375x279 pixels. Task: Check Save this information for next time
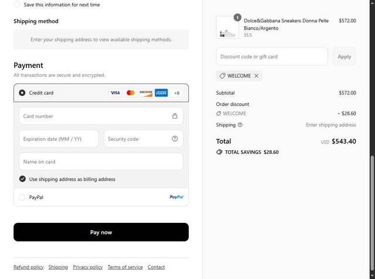(17, 4)
